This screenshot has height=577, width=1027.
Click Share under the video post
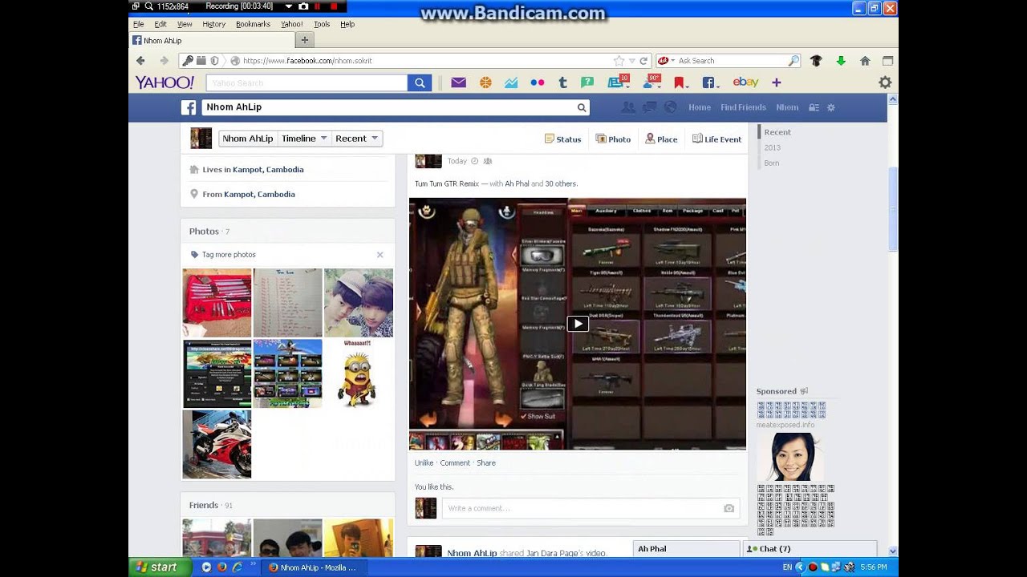pyautogui.click(x=486, y=463)
